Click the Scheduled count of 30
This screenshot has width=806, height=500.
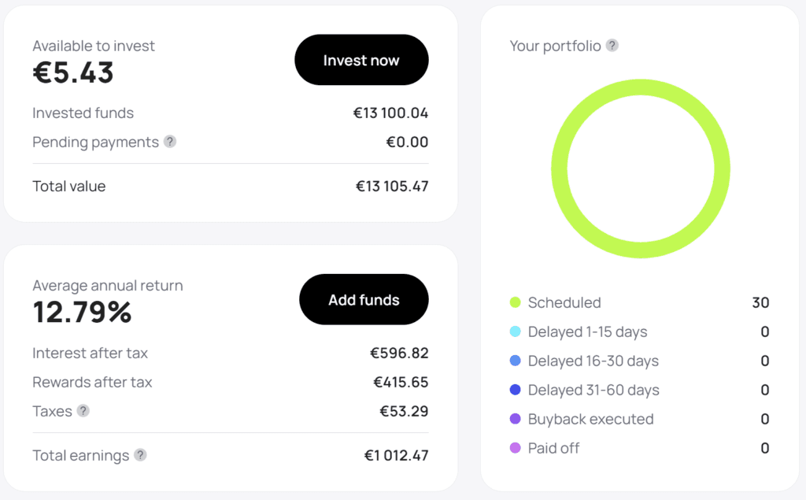pos(761,302)
